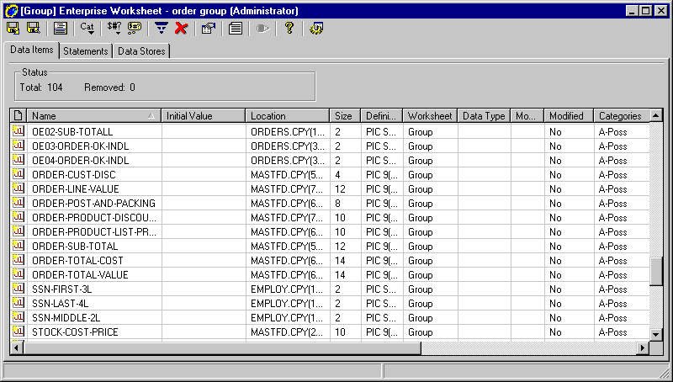Click the blue filter funnel icon

point(162,29)
